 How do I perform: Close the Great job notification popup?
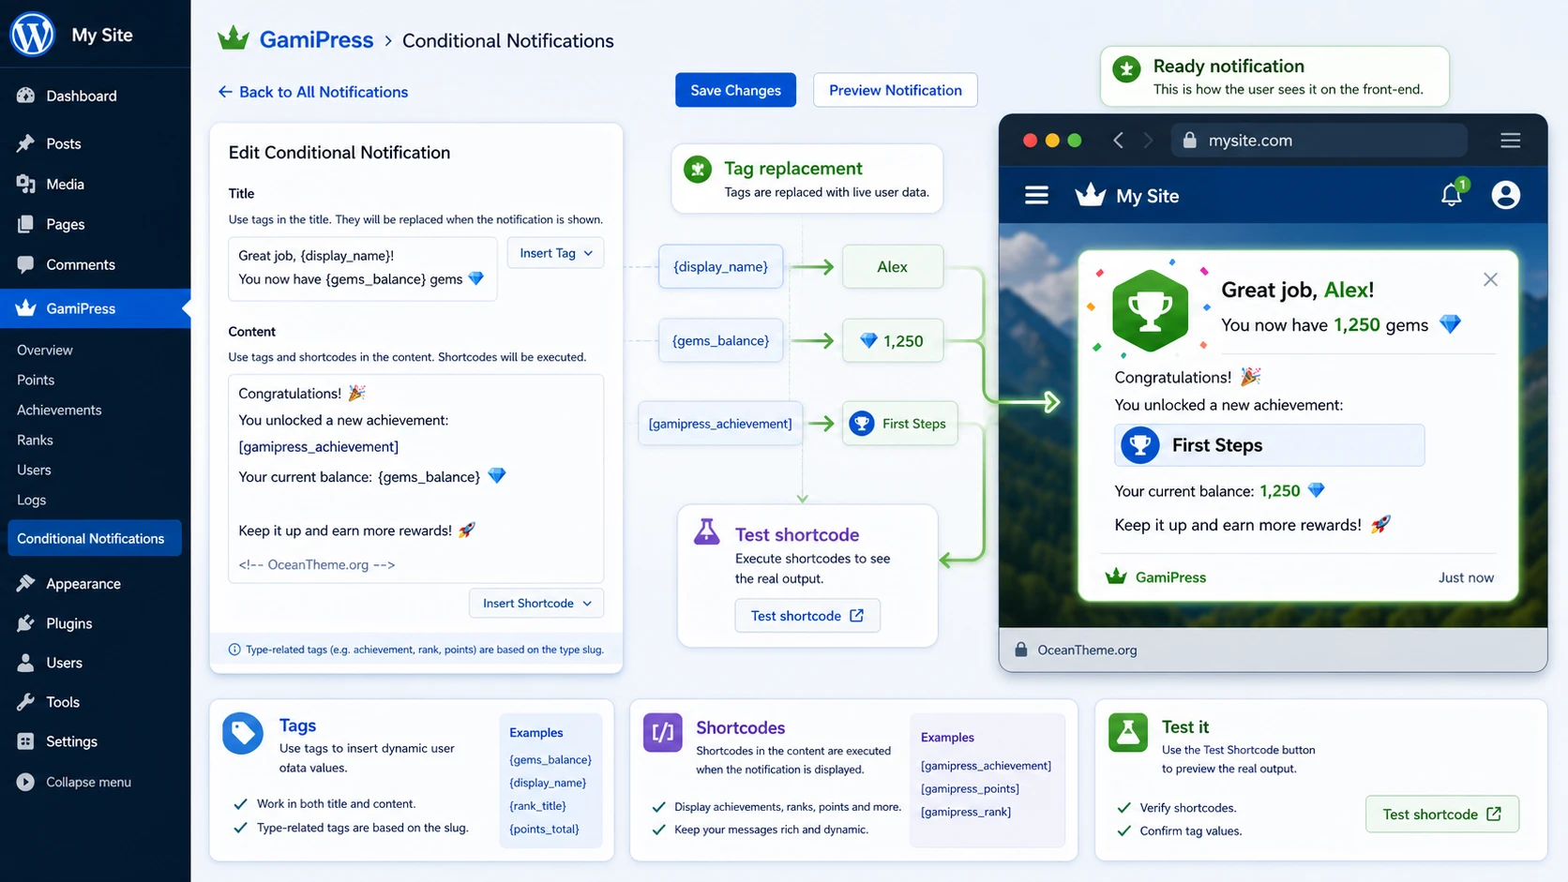pyautogui.click(x=1490, y=279)
